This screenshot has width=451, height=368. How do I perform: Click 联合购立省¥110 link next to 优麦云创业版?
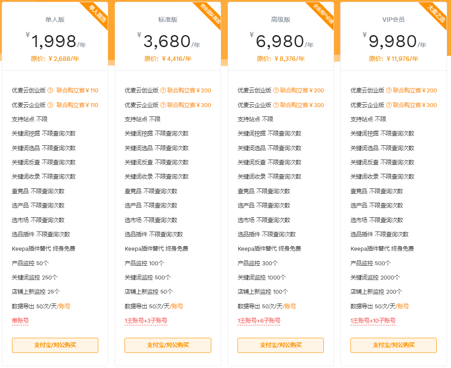pyautogui.click(x=77, y=91)
